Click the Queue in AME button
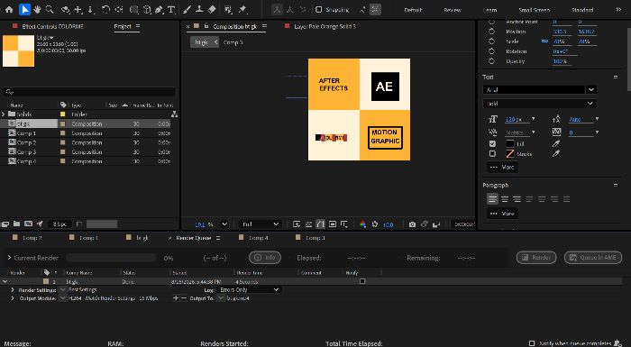The height and width of the screenshot is (347, 631). [x=593, y=257]
